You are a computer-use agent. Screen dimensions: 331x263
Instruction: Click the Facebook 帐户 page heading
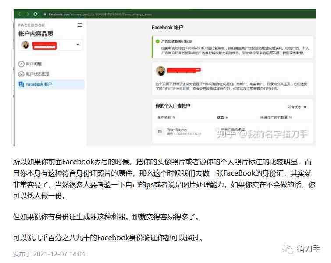coord(167,28)
